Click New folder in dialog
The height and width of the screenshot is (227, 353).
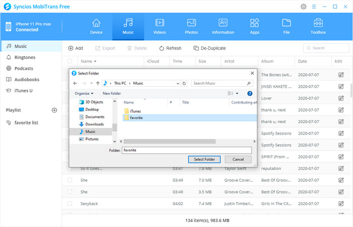click(x=112, y=93)
